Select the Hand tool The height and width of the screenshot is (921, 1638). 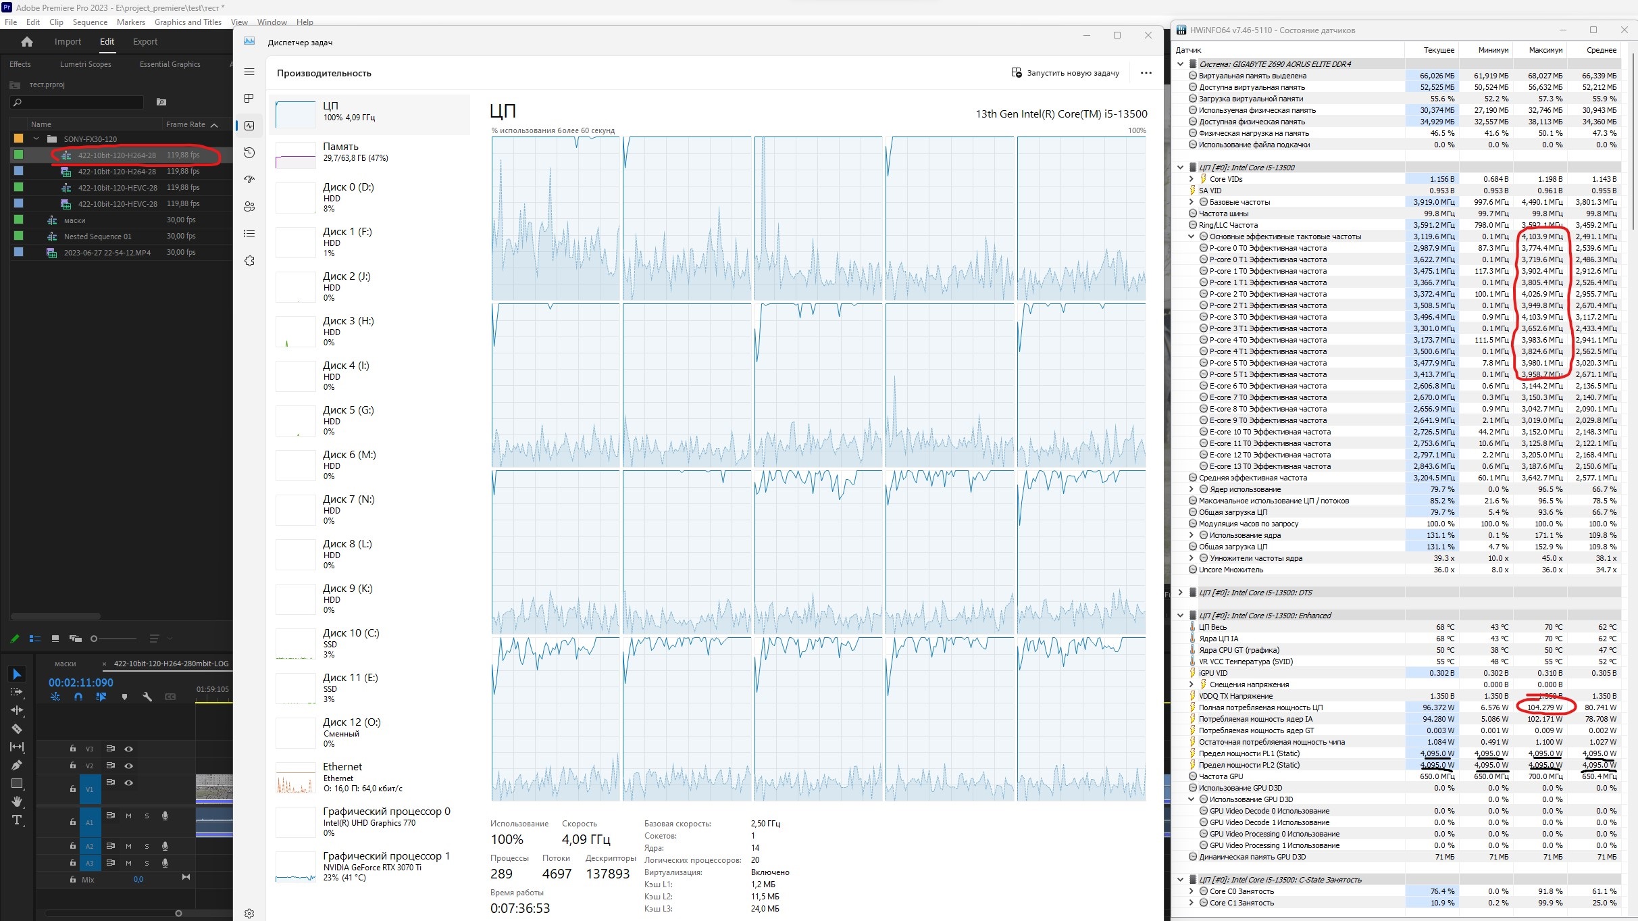point(17,801)
